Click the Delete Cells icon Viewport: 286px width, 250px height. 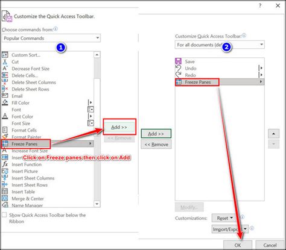coord(5,75)
